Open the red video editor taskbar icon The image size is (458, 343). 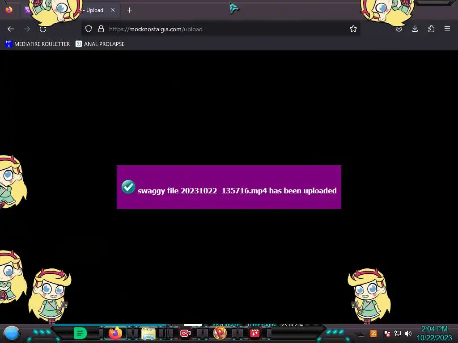pyautogui.click(x=254, y=333)
